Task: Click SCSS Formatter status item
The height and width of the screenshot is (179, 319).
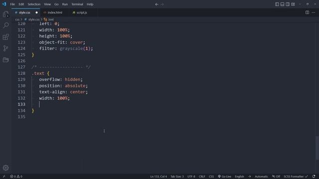Action: [x=296, y=177]
